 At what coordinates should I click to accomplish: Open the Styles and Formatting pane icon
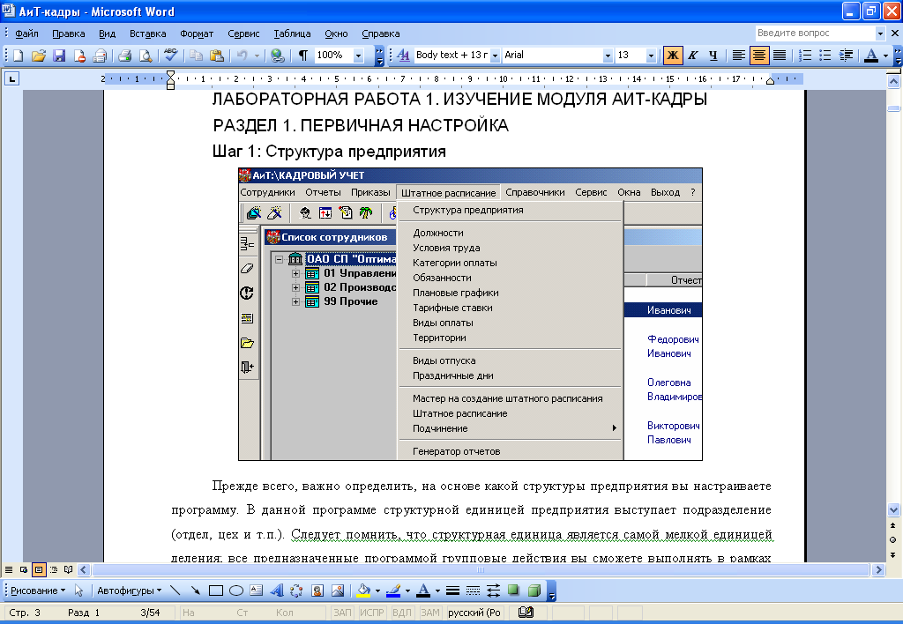tap(403, 56)
